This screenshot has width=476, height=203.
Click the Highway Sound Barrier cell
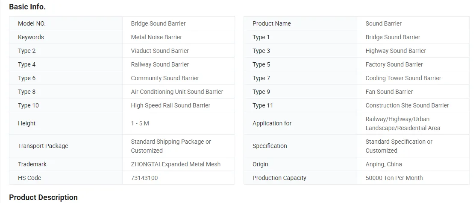(x=396, y=51)
